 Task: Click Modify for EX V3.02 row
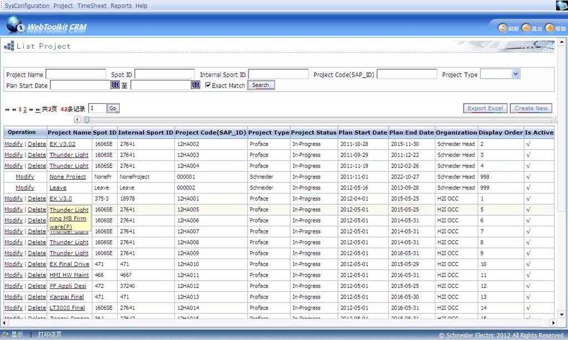pyautogui.click(x=14, y=144)
